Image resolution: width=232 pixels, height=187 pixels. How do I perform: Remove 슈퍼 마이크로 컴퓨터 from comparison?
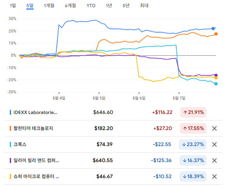point(214,177)
